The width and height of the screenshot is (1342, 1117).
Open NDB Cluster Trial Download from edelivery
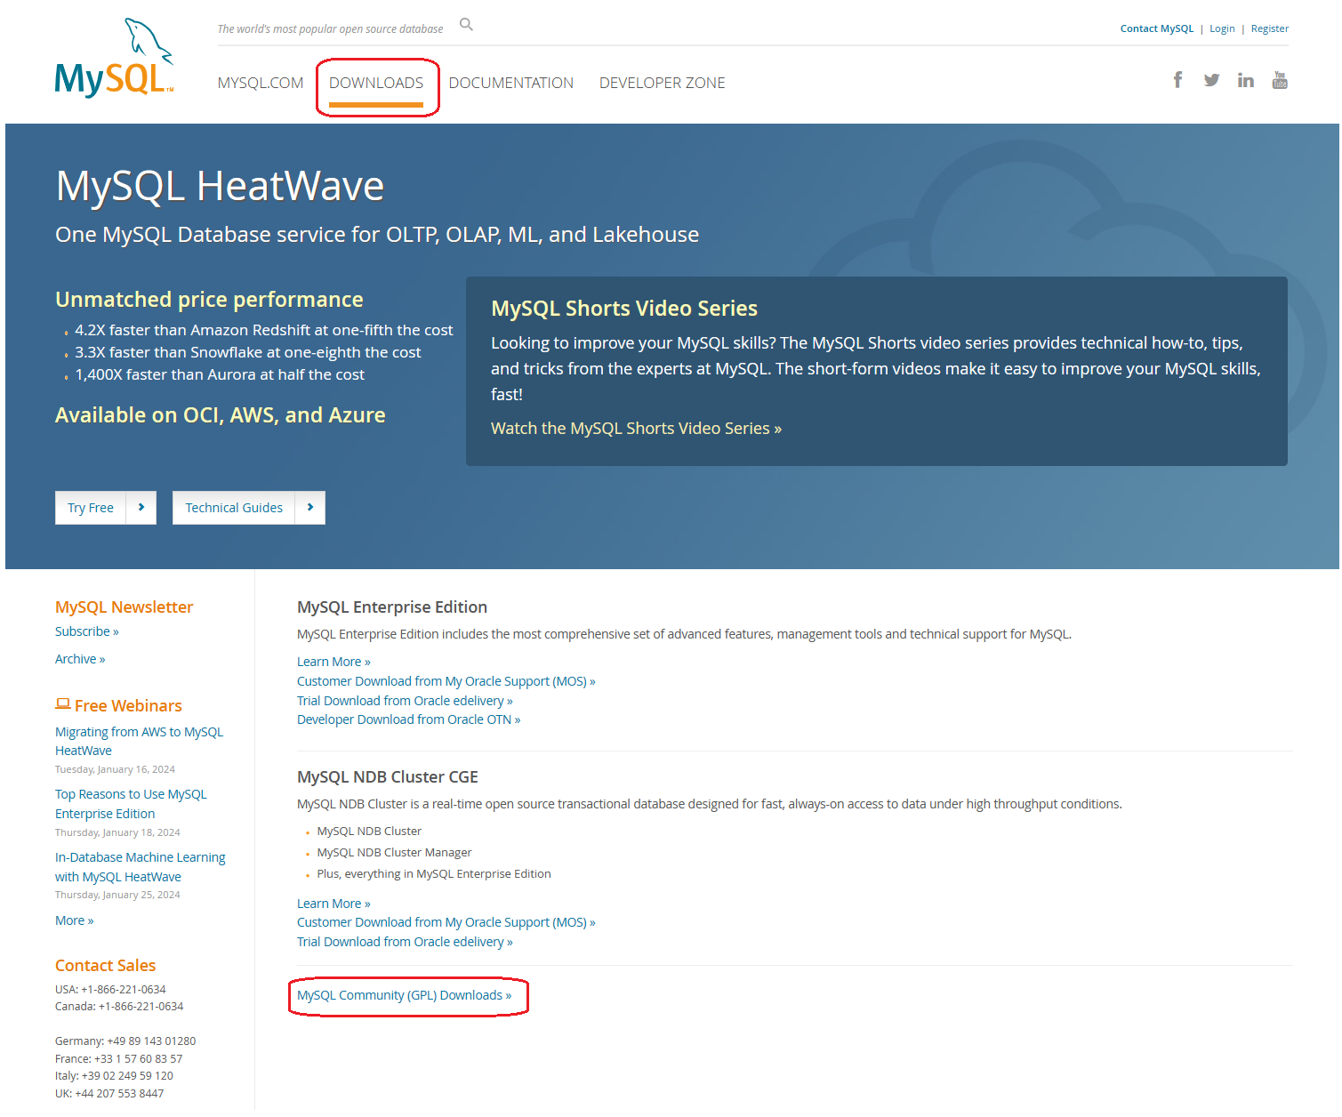pos(405,942)
